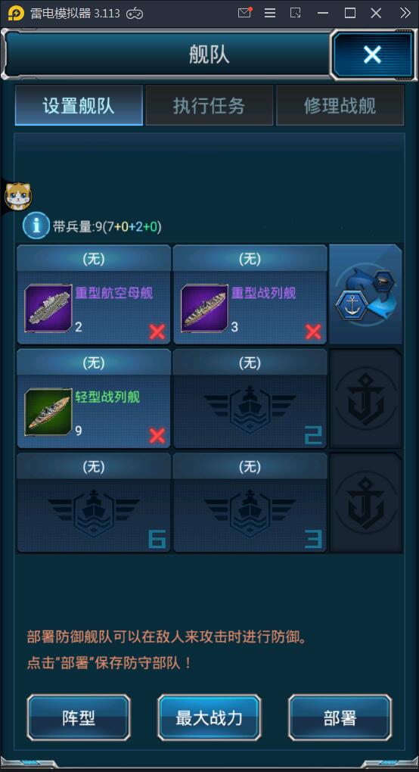This screenshot has width=419, height=772.
Task: Open the emulator hamburger menu
Action: (x=270, y=13)
